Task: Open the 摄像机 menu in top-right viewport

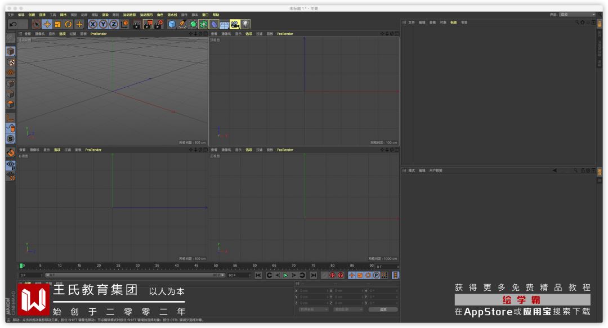Action: point(226,34)
